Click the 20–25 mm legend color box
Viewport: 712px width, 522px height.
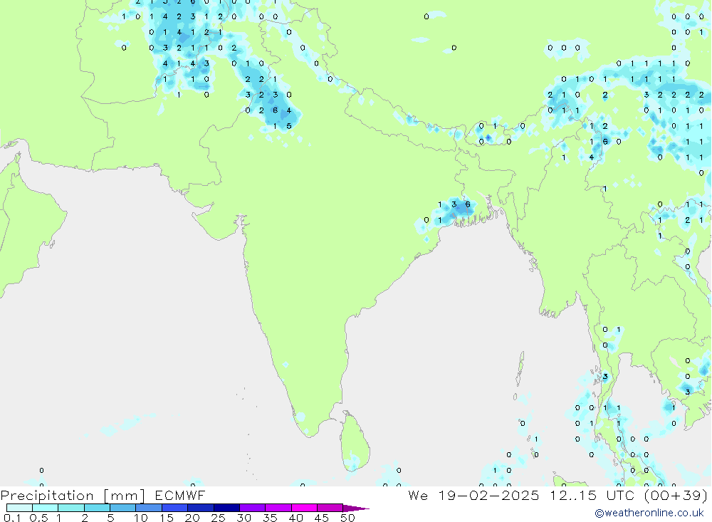point(201,508)
